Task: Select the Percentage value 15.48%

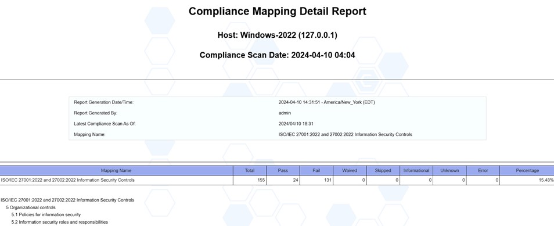Action: coord(546,180)
